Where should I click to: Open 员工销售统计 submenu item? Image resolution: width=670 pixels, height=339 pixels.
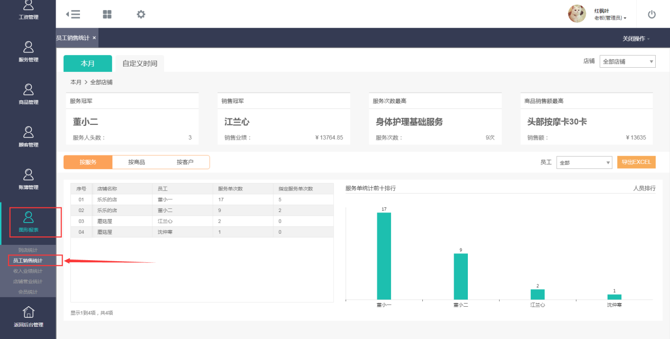tap(28, 261)
